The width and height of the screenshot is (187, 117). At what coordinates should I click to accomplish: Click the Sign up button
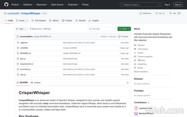click(x=178, y=4)
